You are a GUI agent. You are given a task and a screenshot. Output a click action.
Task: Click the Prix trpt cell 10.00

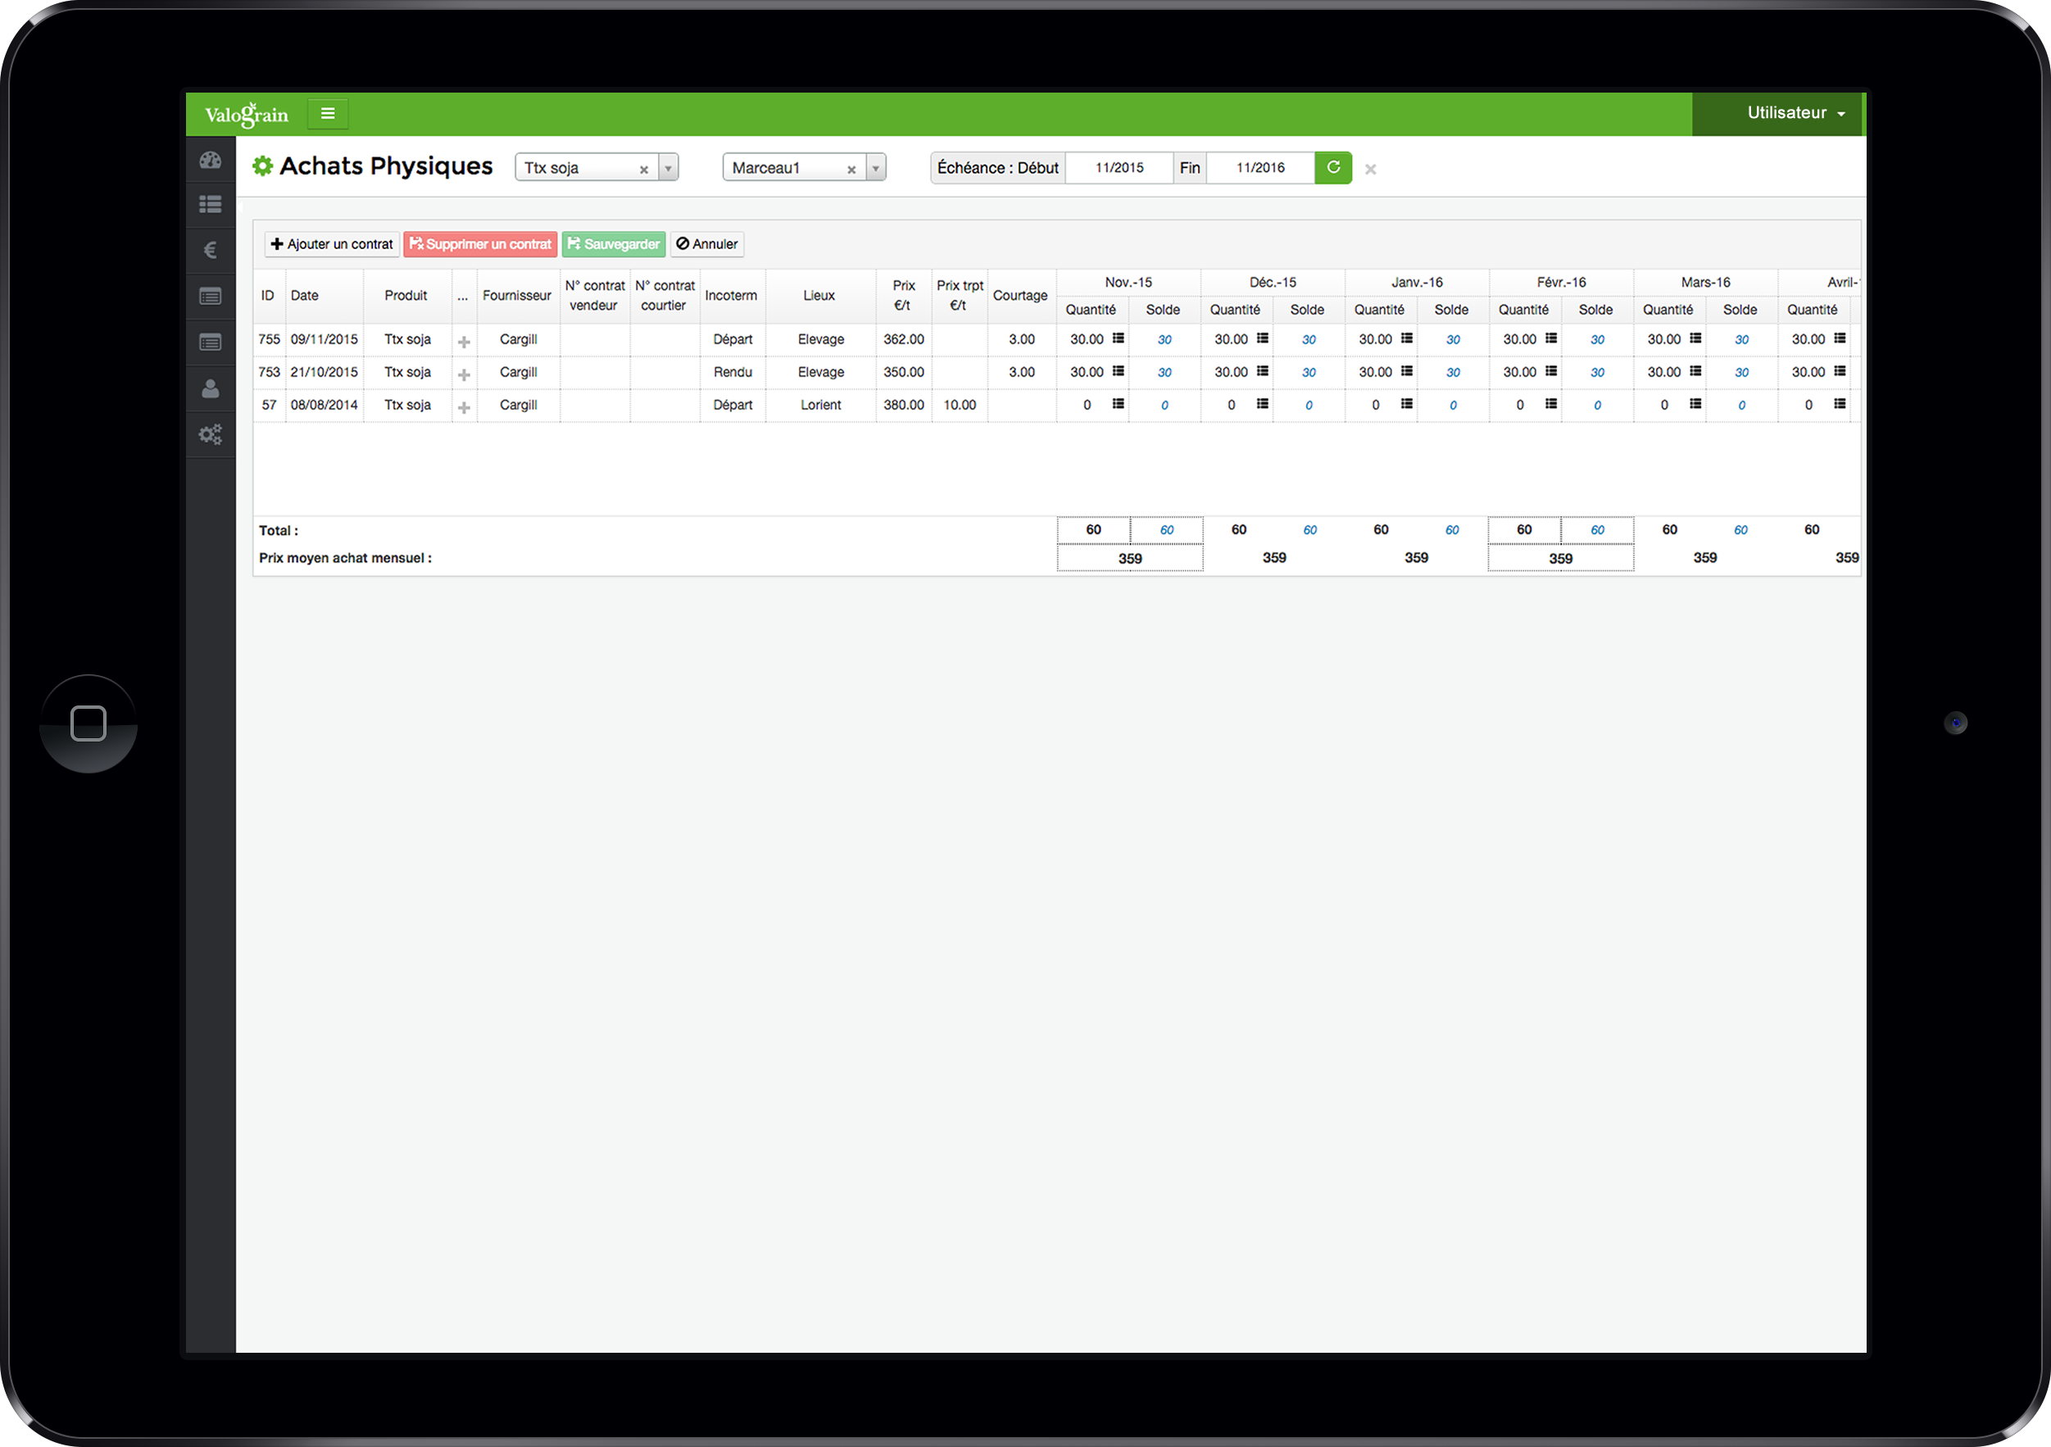(x=960, y=406)
